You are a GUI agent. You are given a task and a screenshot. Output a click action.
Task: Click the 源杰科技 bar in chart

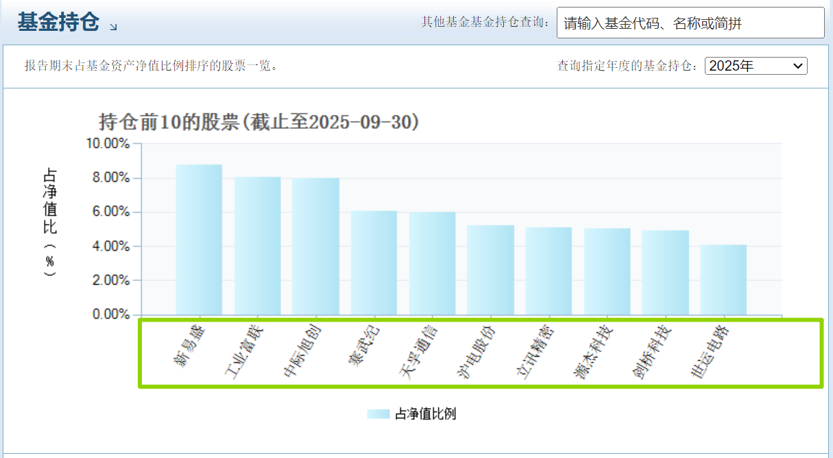coord(607,272)
